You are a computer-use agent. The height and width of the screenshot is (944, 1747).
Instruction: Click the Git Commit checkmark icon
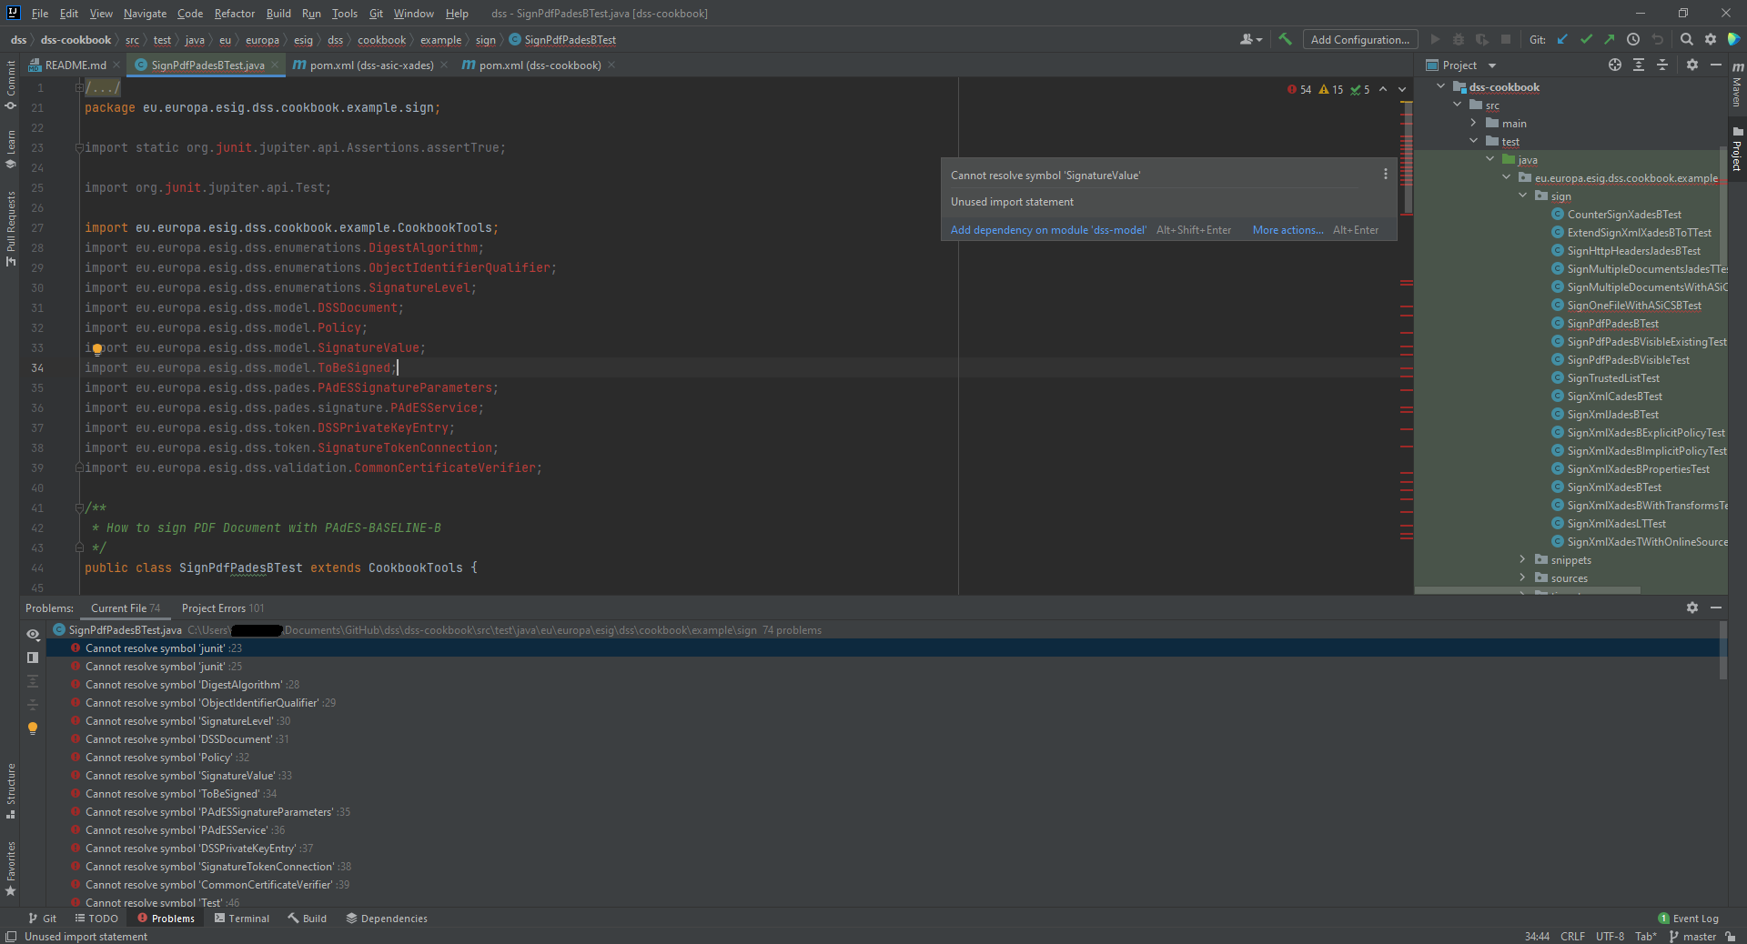pos(1586,39)
